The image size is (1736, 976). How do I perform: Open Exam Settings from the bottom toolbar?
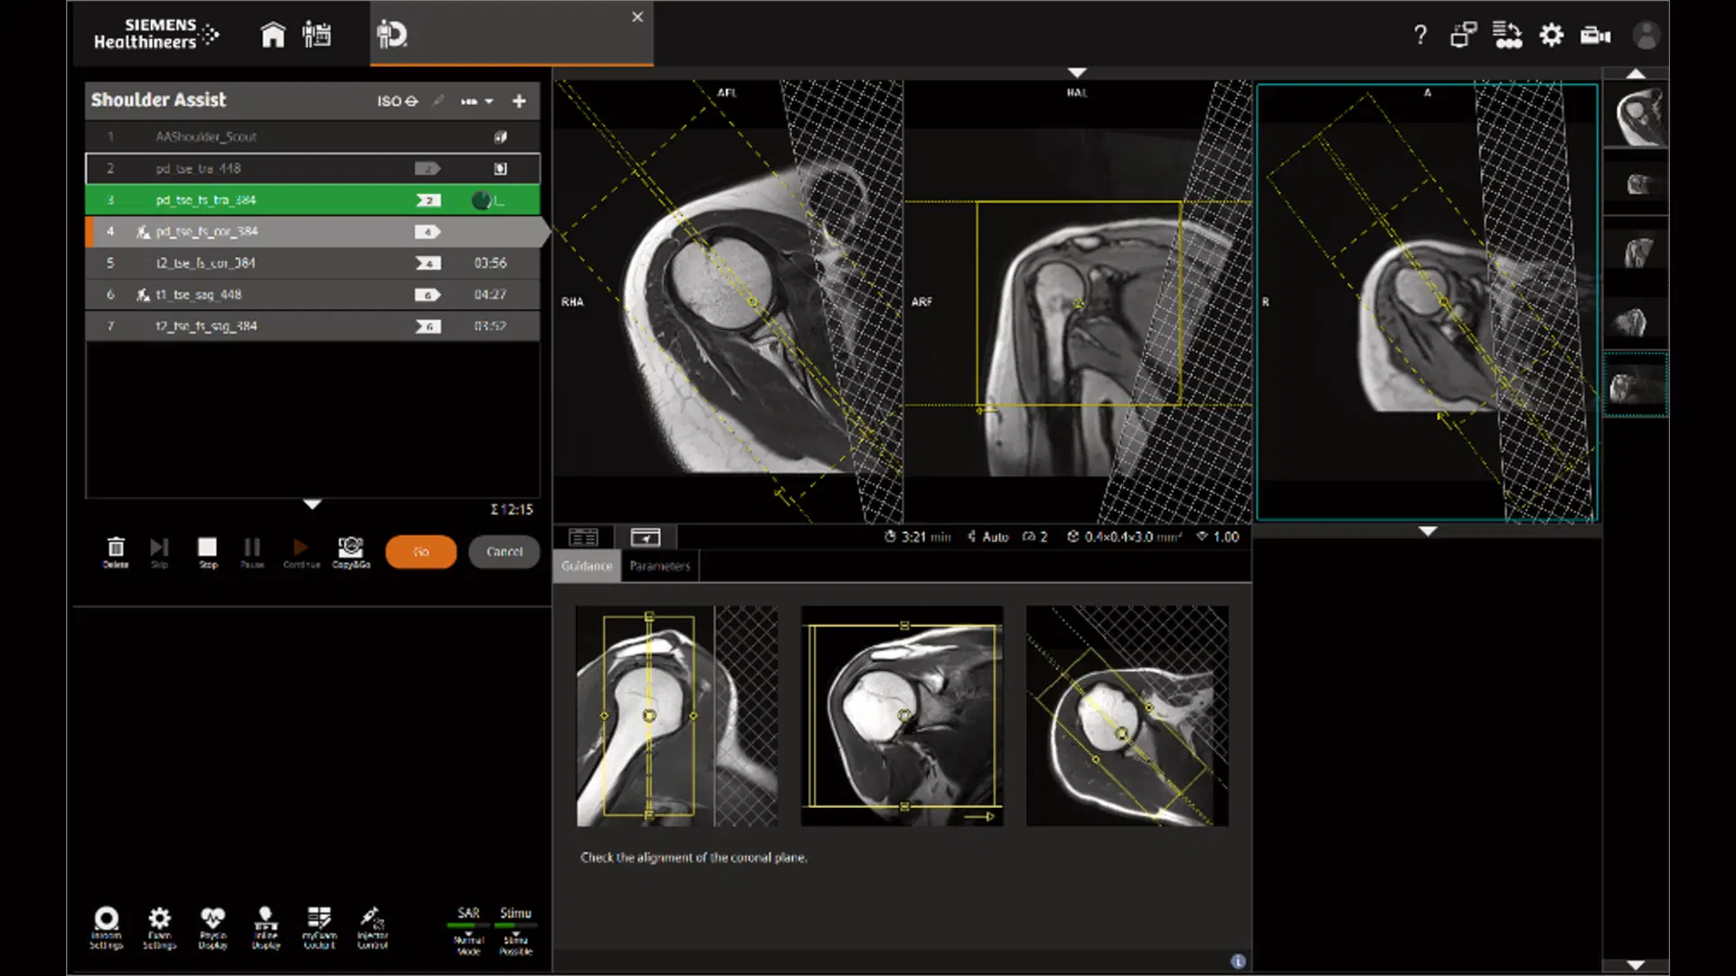(x=159, y=922)
